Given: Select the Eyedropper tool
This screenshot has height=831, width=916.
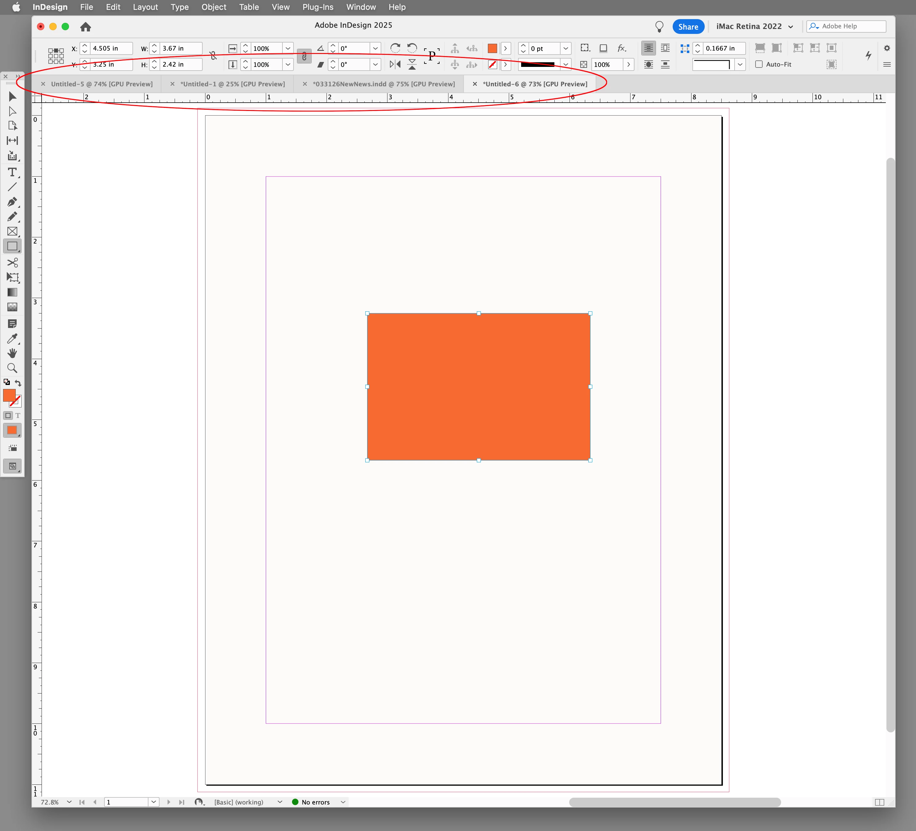Looking at the screenshot, I should tap(12, 339).
